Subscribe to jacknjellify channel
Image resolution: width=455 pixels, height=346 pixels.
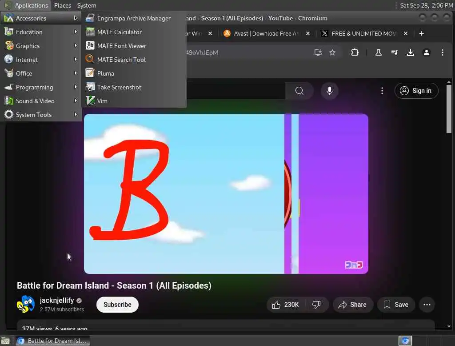tap(117, 305)
